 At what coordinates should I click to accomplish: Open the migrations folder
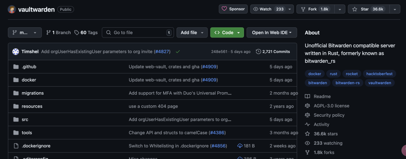pyautogui.click(x=33, y=93)
